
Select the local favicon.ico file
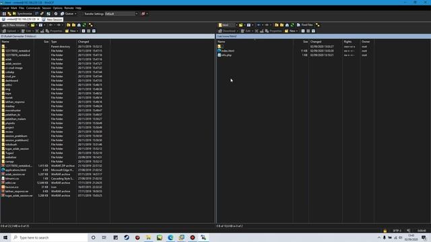[x=12, y=187]
